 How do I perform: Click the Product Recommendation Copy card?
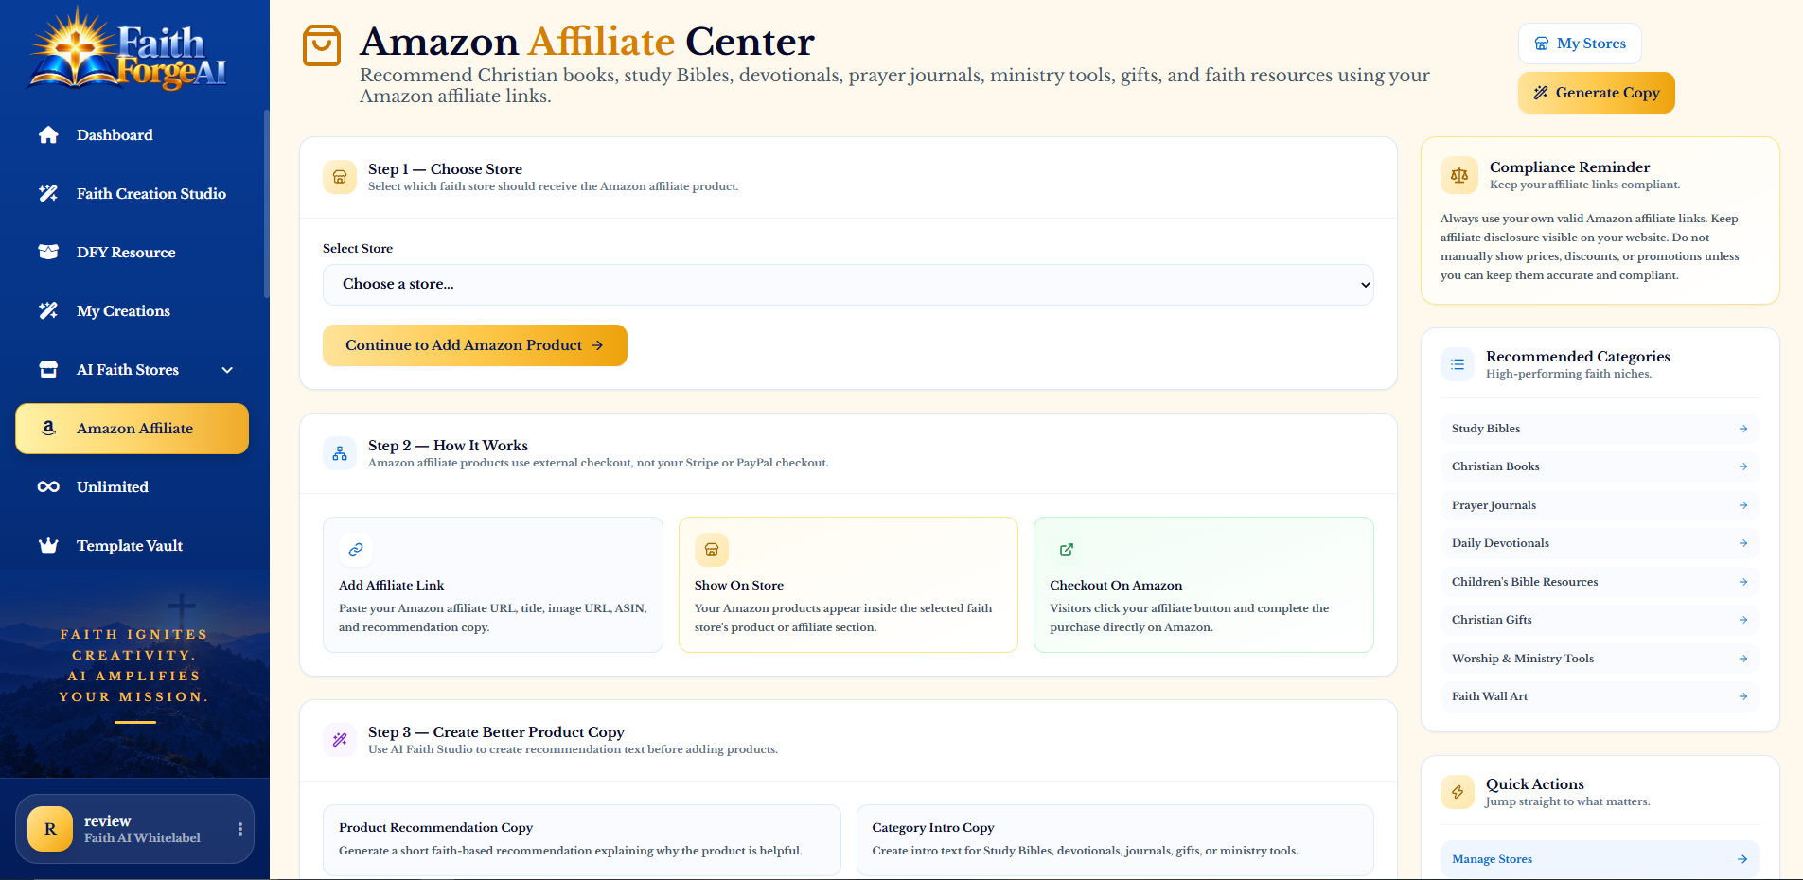coord(582,839)
